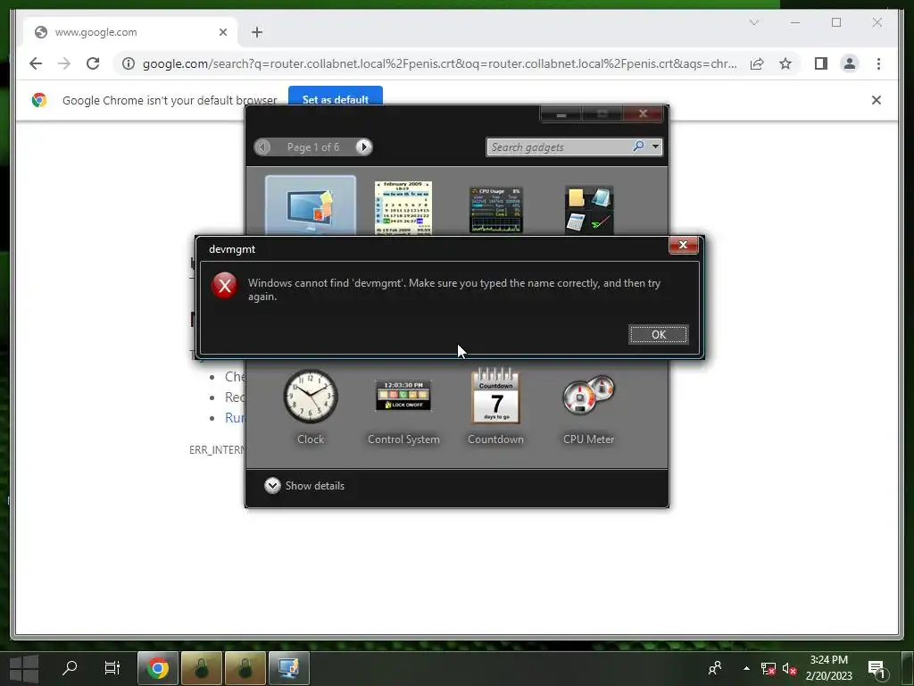Open the search gadgets dropdown arrow
914x686 pixels.
click(655, 146)
